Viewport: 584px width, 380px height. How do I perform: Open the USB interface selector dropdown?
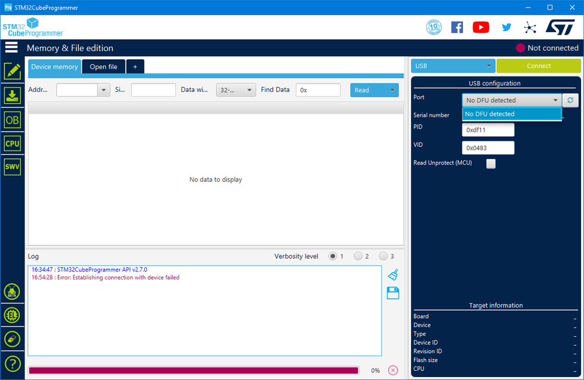pyautogui.click(x=453, y=66)
